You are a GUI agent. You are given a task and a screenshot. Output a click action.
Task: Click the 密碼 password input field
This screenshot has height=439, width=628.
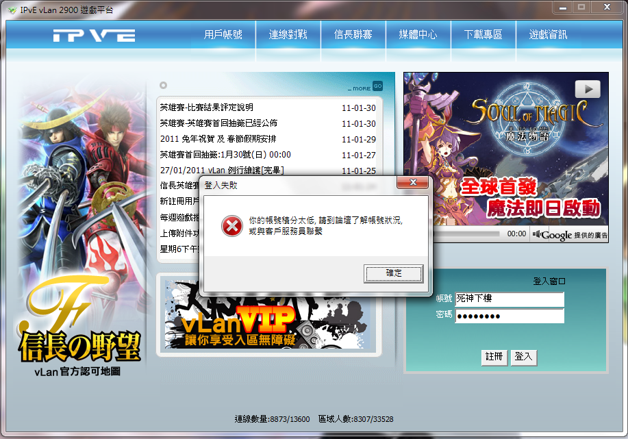pyautogui.click(x=510, y=316)
